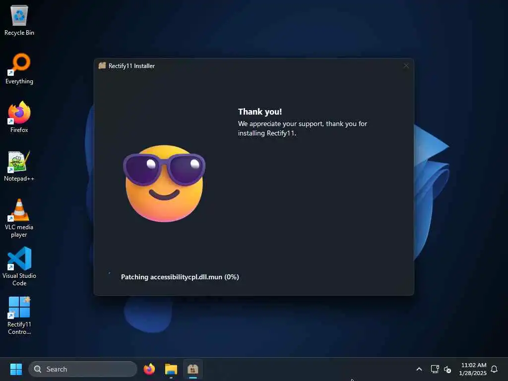This screenshot has width=508, height=381.
Task: Open Firefox from the taskbar
Action: [149, 369]
